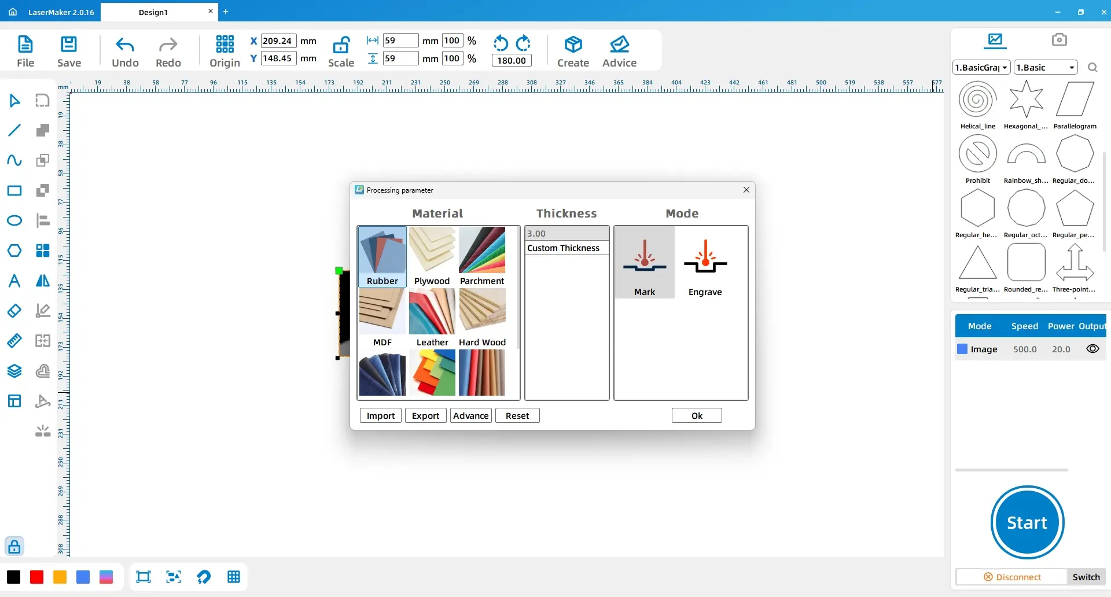Click the Switch button
The height and width of the screenshot is (597, 1111).
(1086, 577)
